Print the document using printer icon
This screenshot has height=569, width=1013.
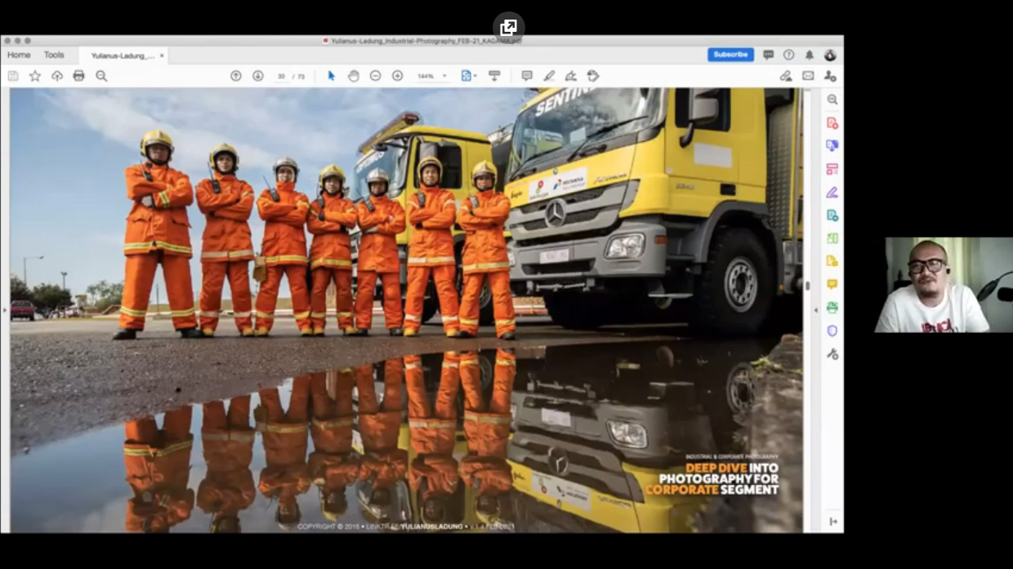click(78, 76)
